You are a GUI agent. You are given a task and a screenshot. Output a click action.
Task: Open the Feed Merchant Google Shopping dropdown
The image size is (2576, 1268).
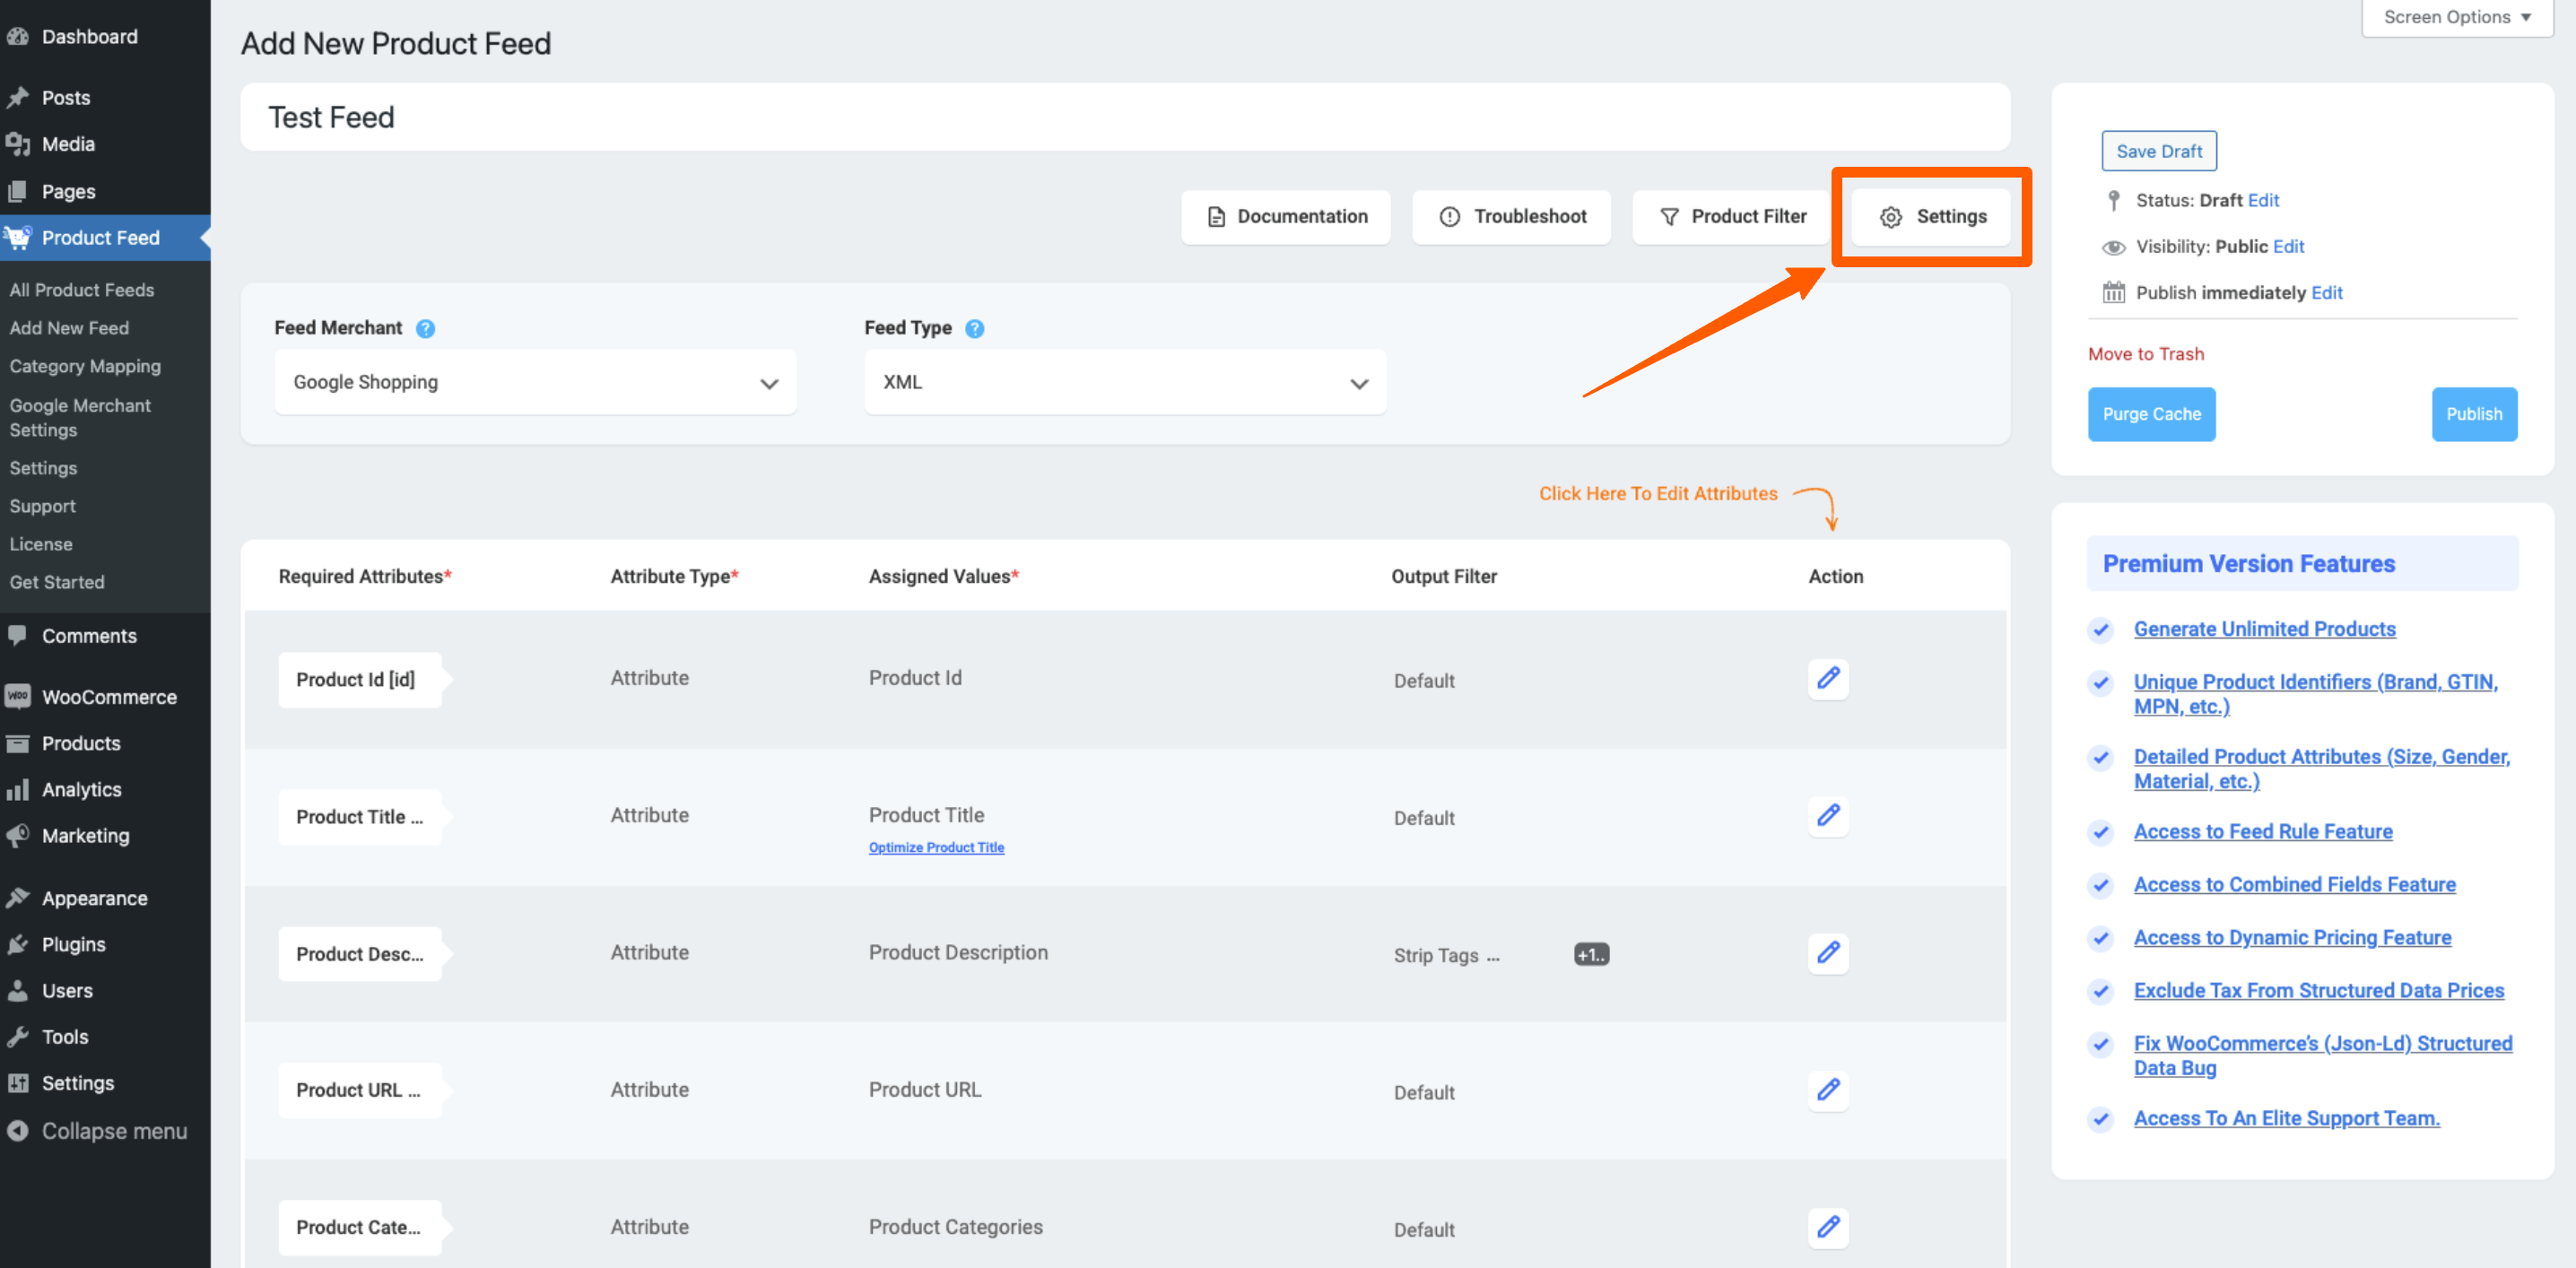point(535,382)
